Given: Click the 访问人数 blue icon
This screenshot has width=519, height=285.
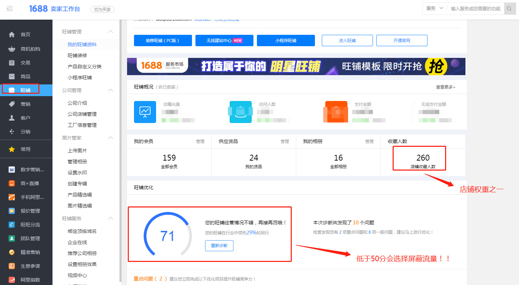Looking at the screenshot, I should [x=241, y=112].
